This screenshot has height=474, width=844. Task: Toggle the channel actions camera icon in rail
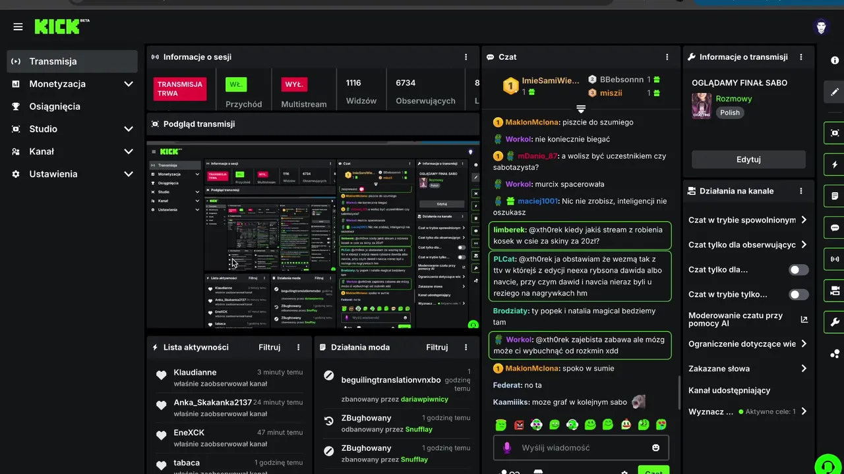point(835,290)
